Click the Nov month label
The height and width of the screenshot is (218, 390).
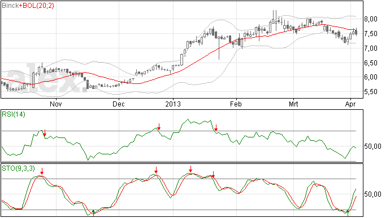[56, 104]
